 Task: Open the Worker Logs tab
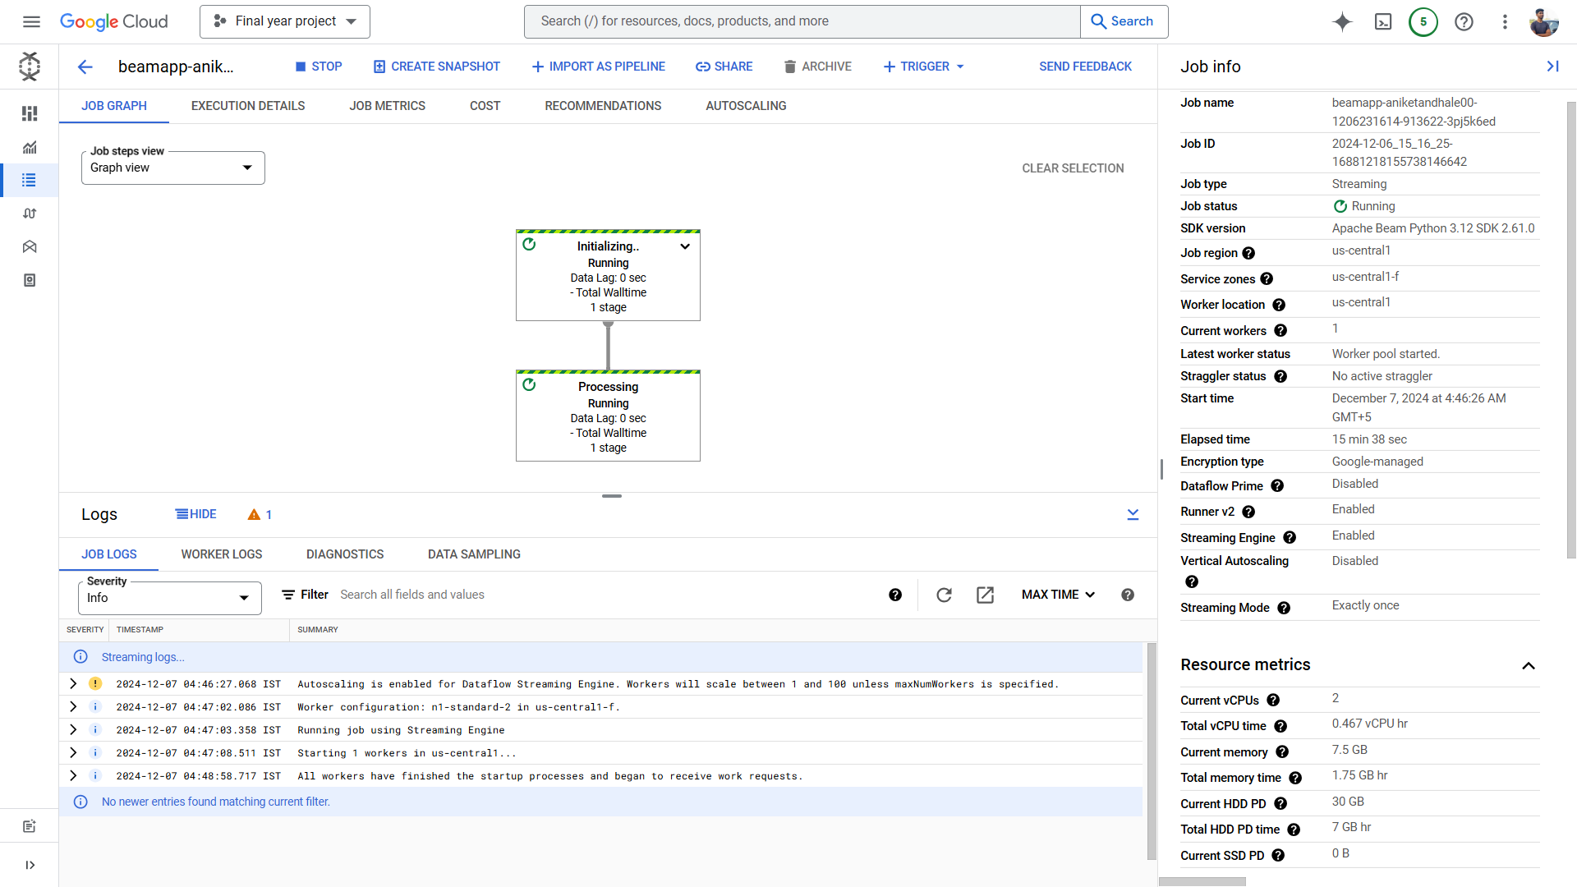click(221, 554)
